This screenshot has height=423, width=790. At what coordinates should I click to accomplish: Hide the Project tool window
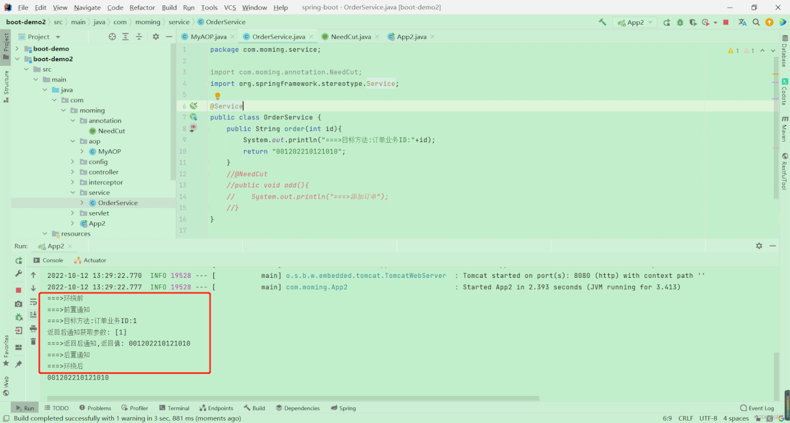click(x=169, y=36)
